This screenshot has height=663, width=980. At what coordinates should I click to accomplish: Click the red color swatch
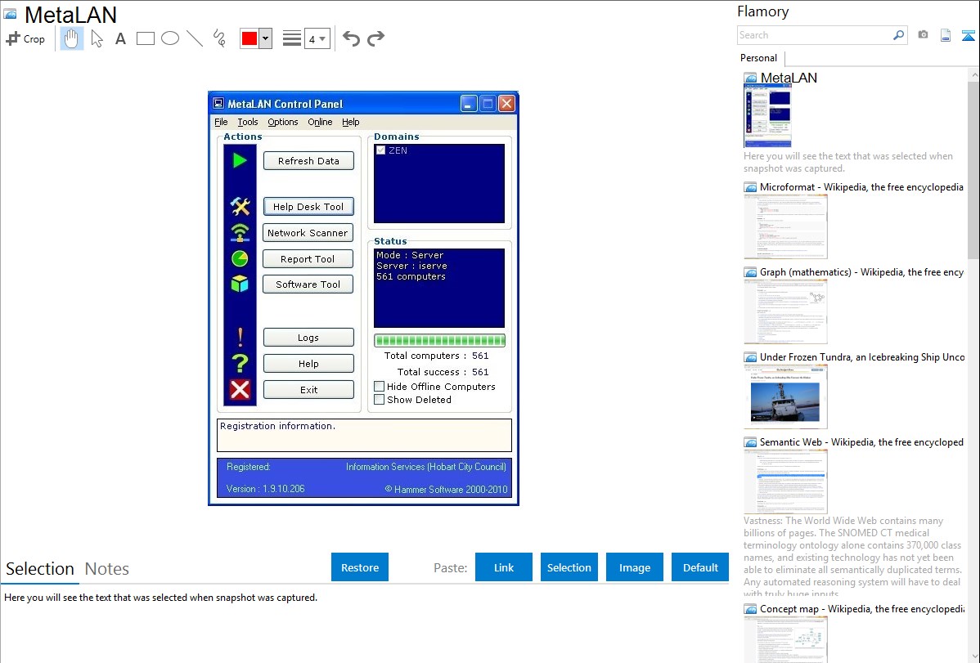(249, 38)
